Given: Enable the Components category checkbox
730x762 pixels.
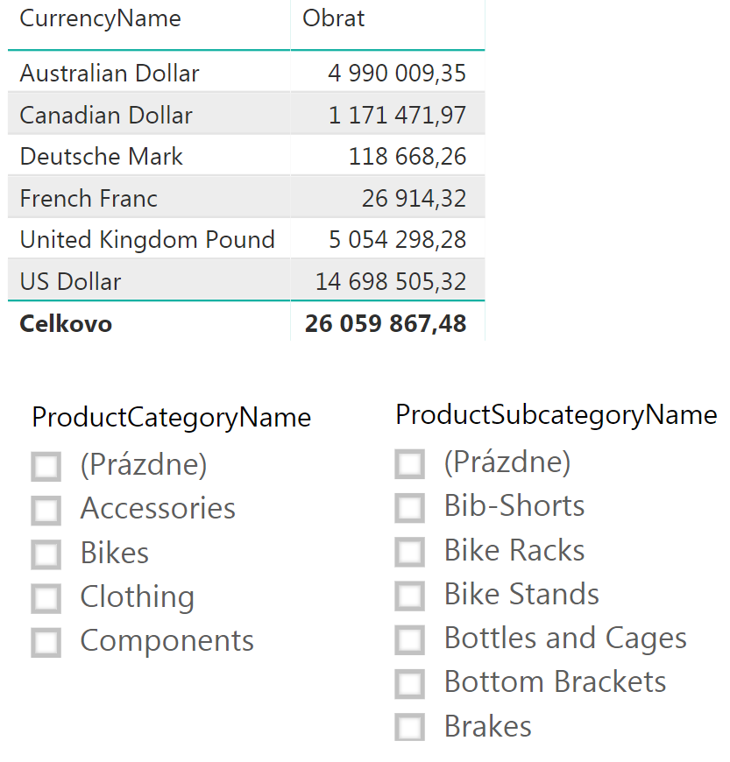Looking at the screenshot, I should (46, 643).
